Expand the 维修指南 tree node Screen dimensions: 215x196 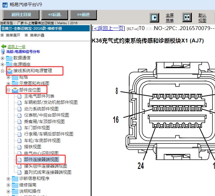(x=8, y=185)
